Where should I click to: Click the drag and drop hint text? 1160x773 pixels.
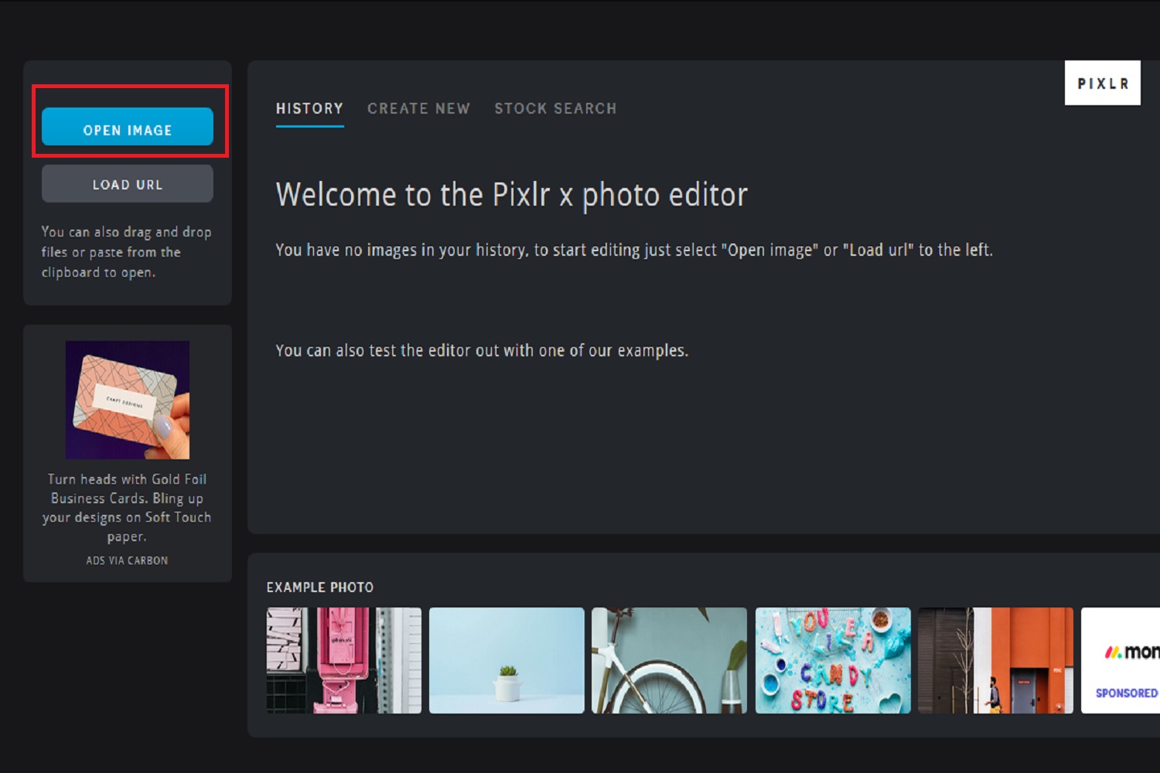click(126, 252)
